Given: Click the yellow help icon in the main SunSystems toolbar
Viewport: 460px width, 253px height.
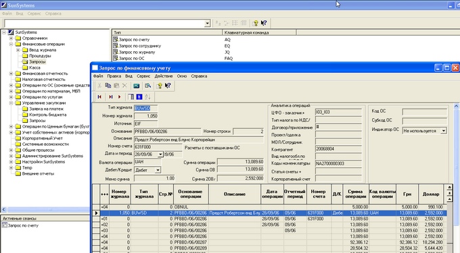Looking at the screenshot, I should 255,23.
